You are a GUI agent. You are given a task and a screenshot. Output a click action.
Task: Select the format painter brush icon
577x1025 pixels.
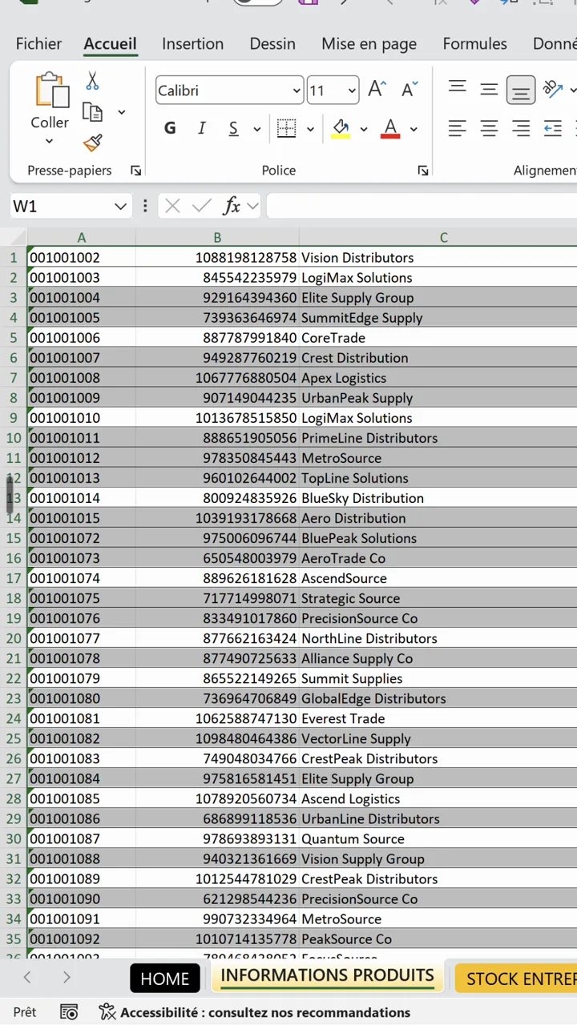pyautogui.click(x=92, y=143)
